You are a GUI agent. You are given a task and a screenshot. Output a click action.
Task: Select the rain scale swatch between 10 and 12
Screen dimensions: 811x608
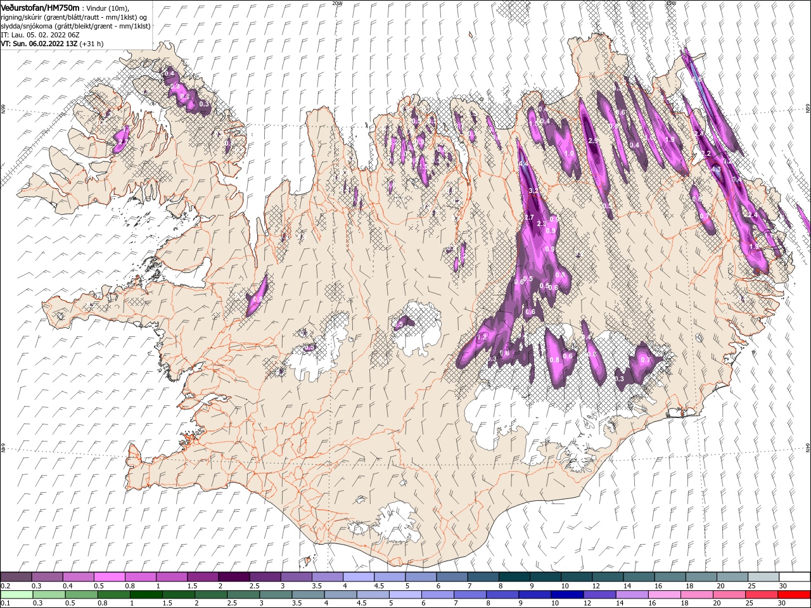(566, 595)
